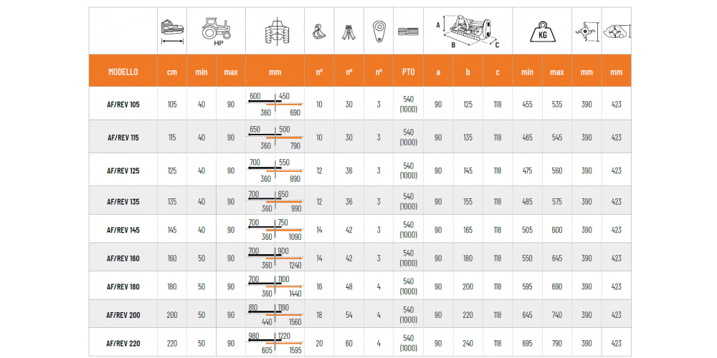Image resolution: width=717 pixels, height=358 pixels.
Task: Select the AF/REV 105 model row label
Action: pyautogui.click(x=123, y=105)
